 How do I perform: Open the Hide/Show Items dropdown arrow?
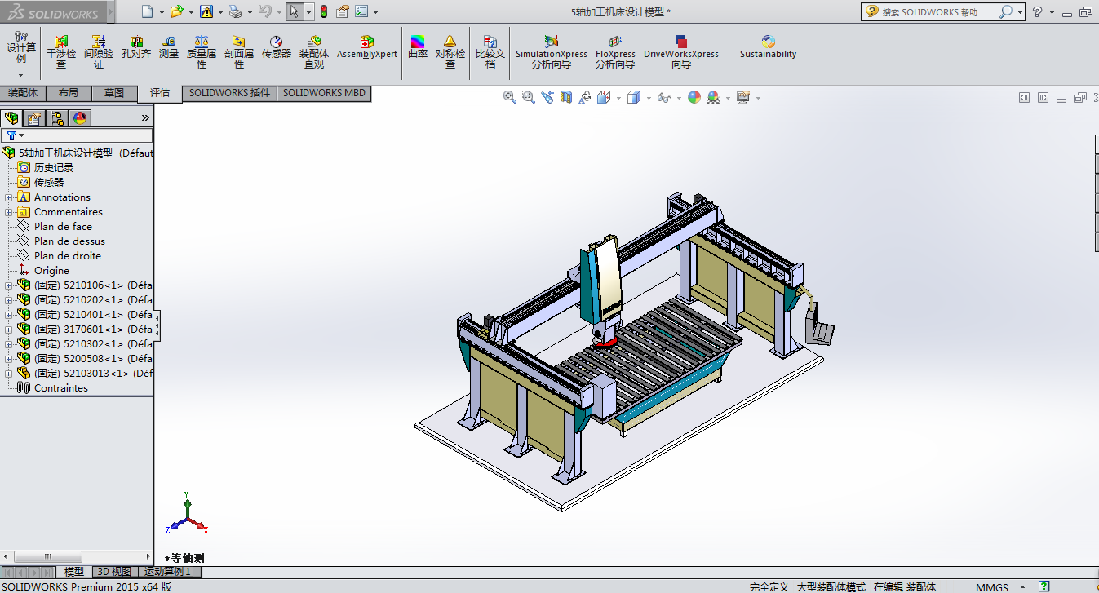(x=677, y=99)
